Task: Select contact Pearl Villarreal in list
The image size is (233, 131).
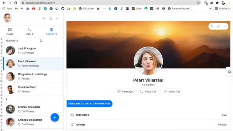Action: pyautogui.click(x=33, y=63)
